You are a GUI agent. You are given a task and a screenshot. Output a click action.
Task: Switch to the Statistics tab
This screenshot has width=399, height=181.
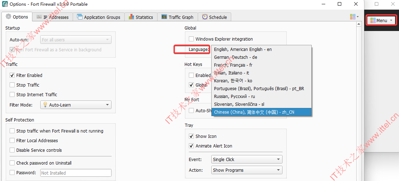(x=141, y=17)
